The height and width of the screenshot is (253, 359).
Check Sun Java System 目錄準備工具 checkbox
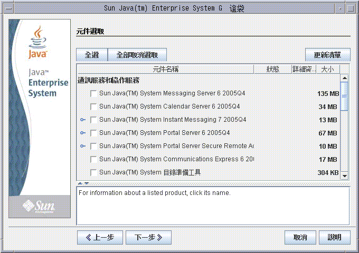(x=93, y=172)
